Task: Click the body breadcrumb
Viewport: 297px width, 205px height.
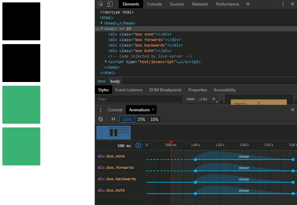Action: pyautogui.click(x=115, y=81)
